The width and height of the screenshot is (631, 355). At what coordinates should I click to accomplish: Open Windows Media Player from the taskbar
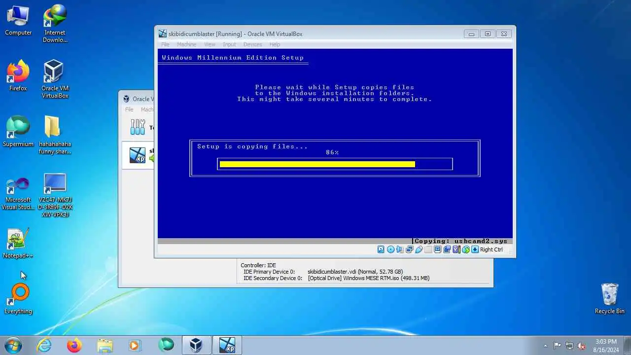135,345
